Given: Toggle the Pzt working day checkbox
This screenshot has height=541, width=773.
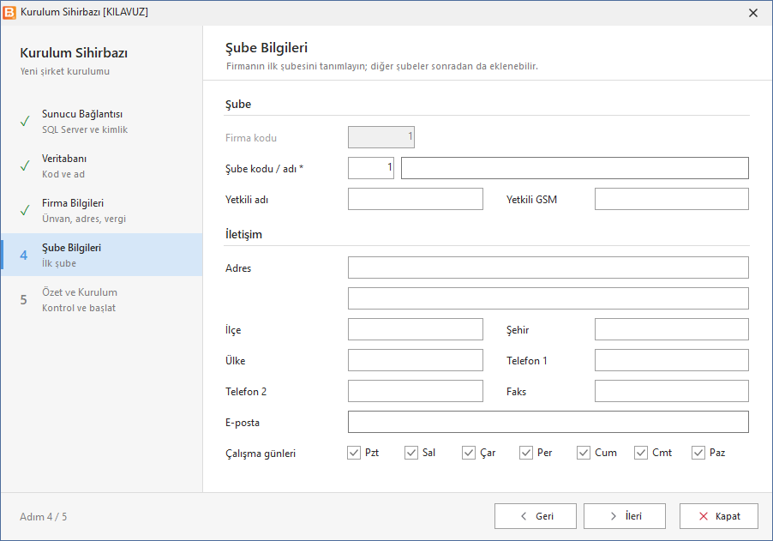Looking at the screenshot, I should (x=354, y=453).
